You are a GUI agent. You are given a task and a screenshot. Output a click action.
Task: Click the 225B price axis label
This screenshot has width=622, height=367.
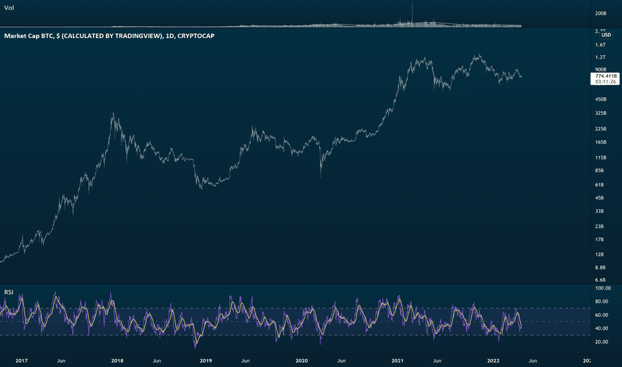coord(601,129)
